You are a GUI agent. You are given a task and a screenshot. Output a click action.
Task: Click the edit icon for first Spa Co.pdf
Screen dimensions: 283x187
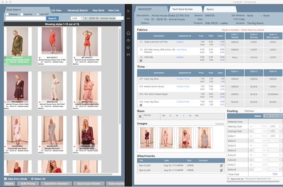(221, 165)
